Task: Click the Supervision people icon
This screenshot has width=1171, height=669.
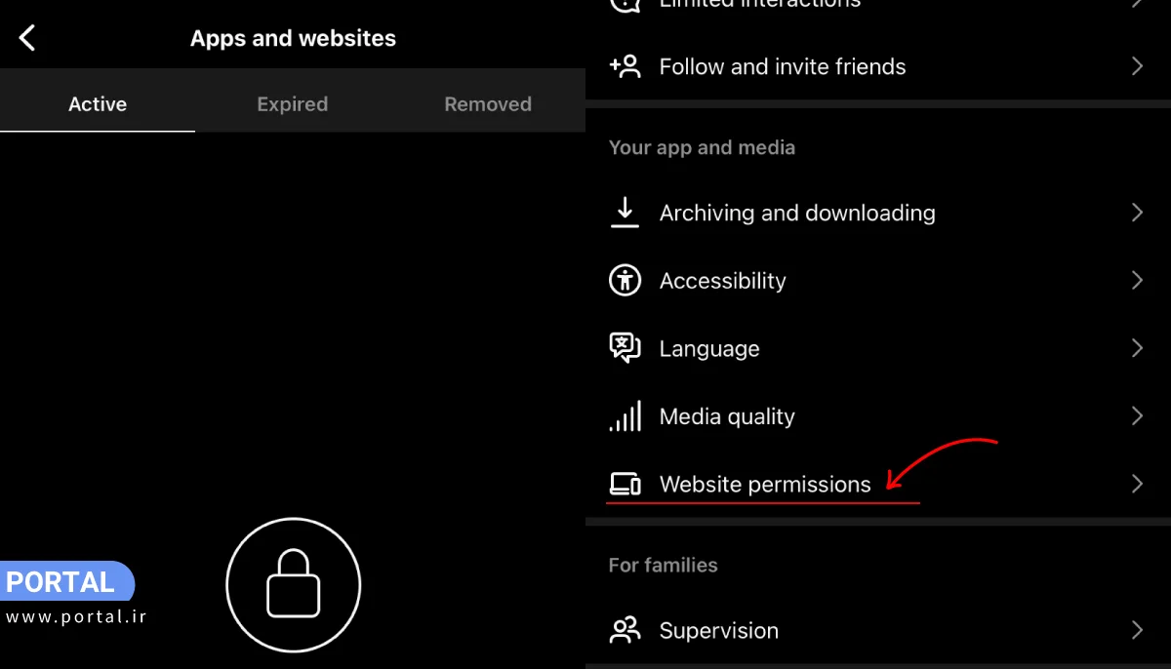Action: (625, 630)
